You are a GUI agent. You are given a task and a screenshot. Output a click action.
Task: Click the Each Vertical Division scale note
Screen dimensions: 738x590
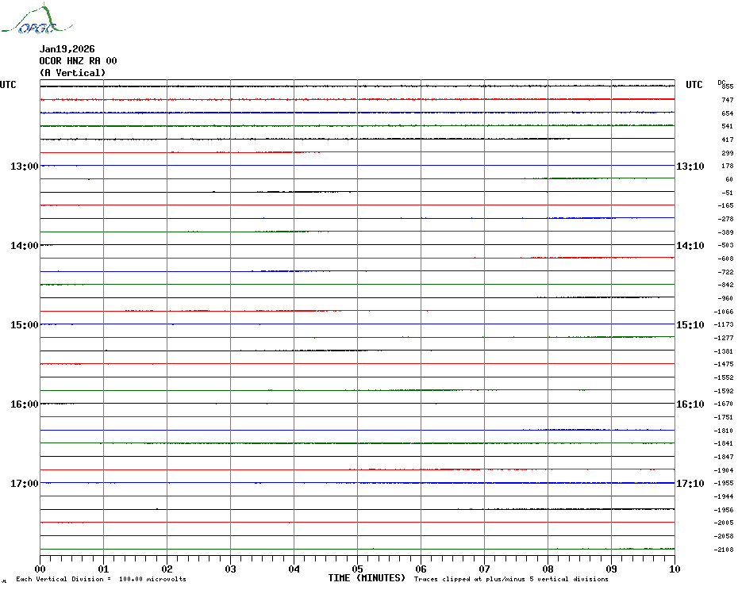(x=101, y=579)
